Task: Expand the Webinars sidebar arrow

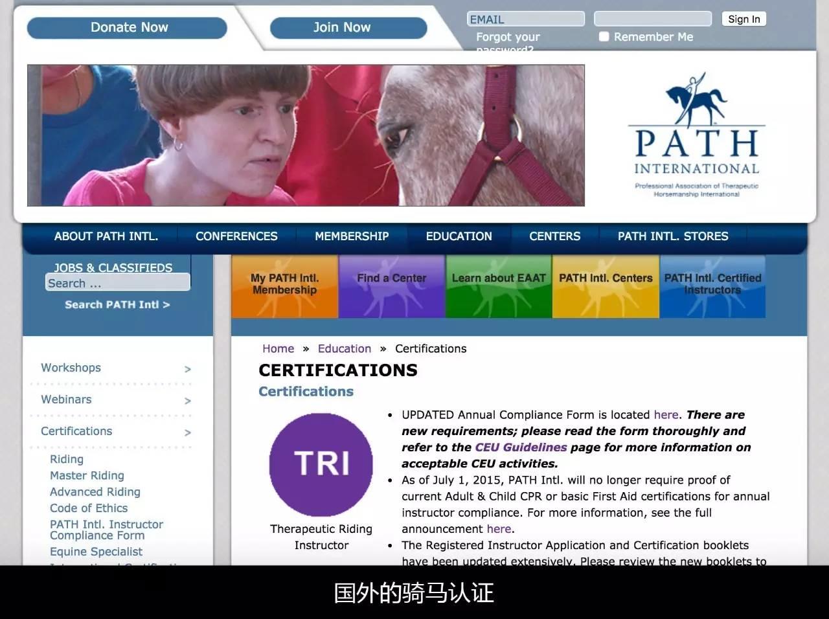Action: pos(188,401)
